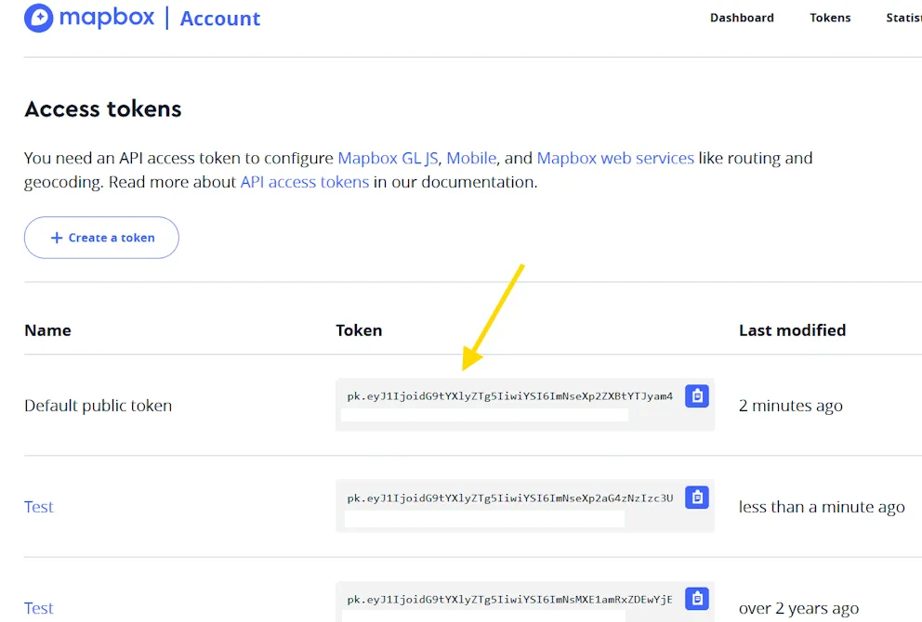The image size is (922, 622).
Task: Copy the token modified over 2 years ago
Action: pyautogui.click(x=697, y=599)
